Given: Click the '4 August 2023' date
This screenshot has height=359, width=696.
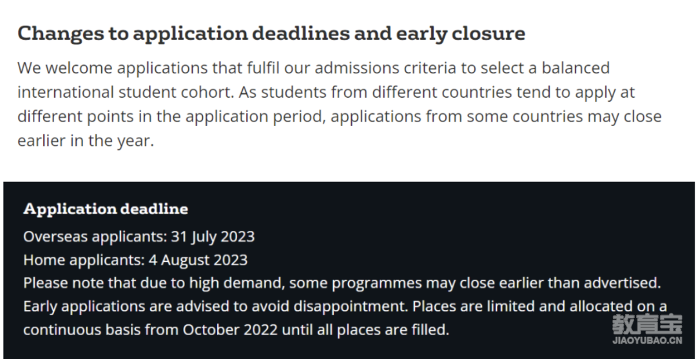Looking at the screenshot, I should (198, 260).
